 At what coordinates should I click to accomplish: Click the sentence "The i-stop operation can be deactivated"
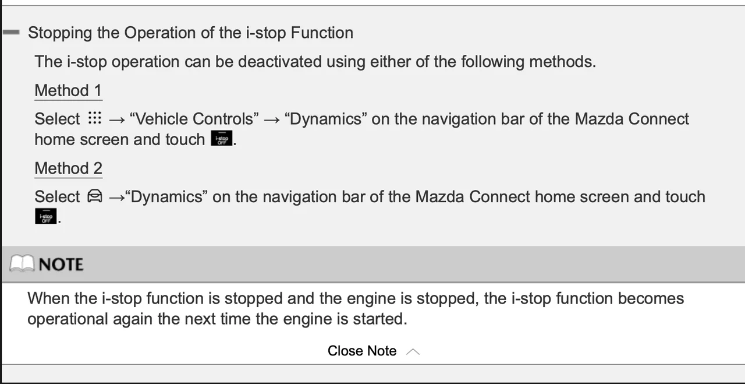point(314,61)
